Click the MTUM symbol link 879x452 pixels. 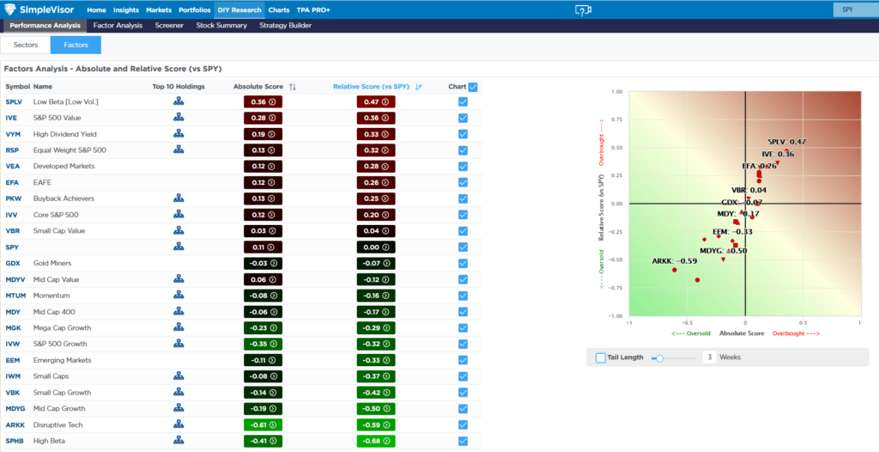pos(15,296)
